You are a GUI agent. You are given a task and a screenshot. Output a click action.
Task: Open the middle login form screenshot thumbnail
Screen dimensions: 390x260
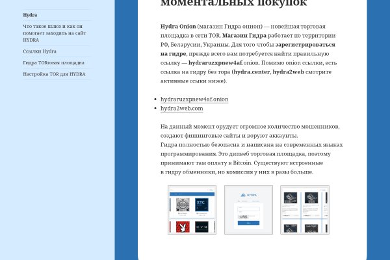(248, 210)
